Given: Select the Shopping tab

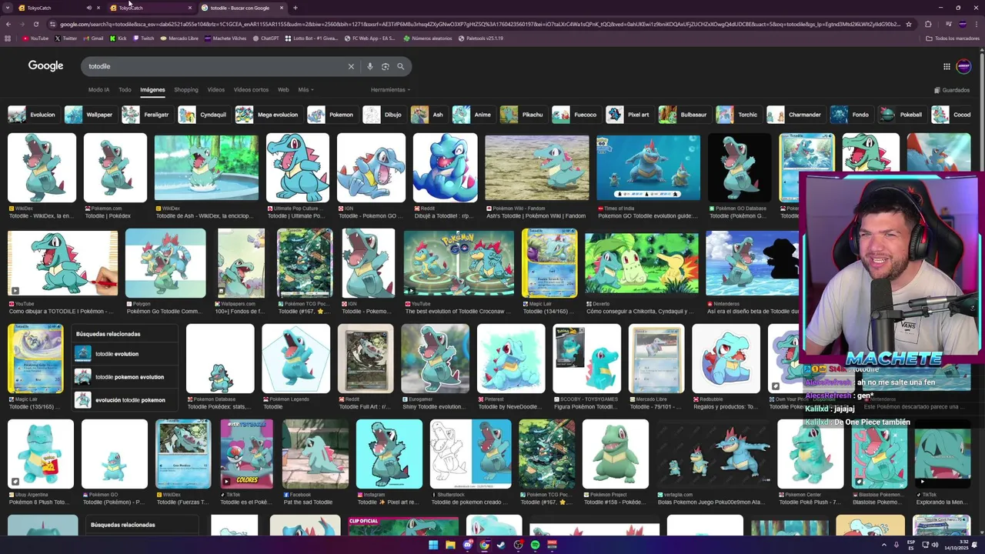Looking at the screenshot, I should (x=185, y=90).
